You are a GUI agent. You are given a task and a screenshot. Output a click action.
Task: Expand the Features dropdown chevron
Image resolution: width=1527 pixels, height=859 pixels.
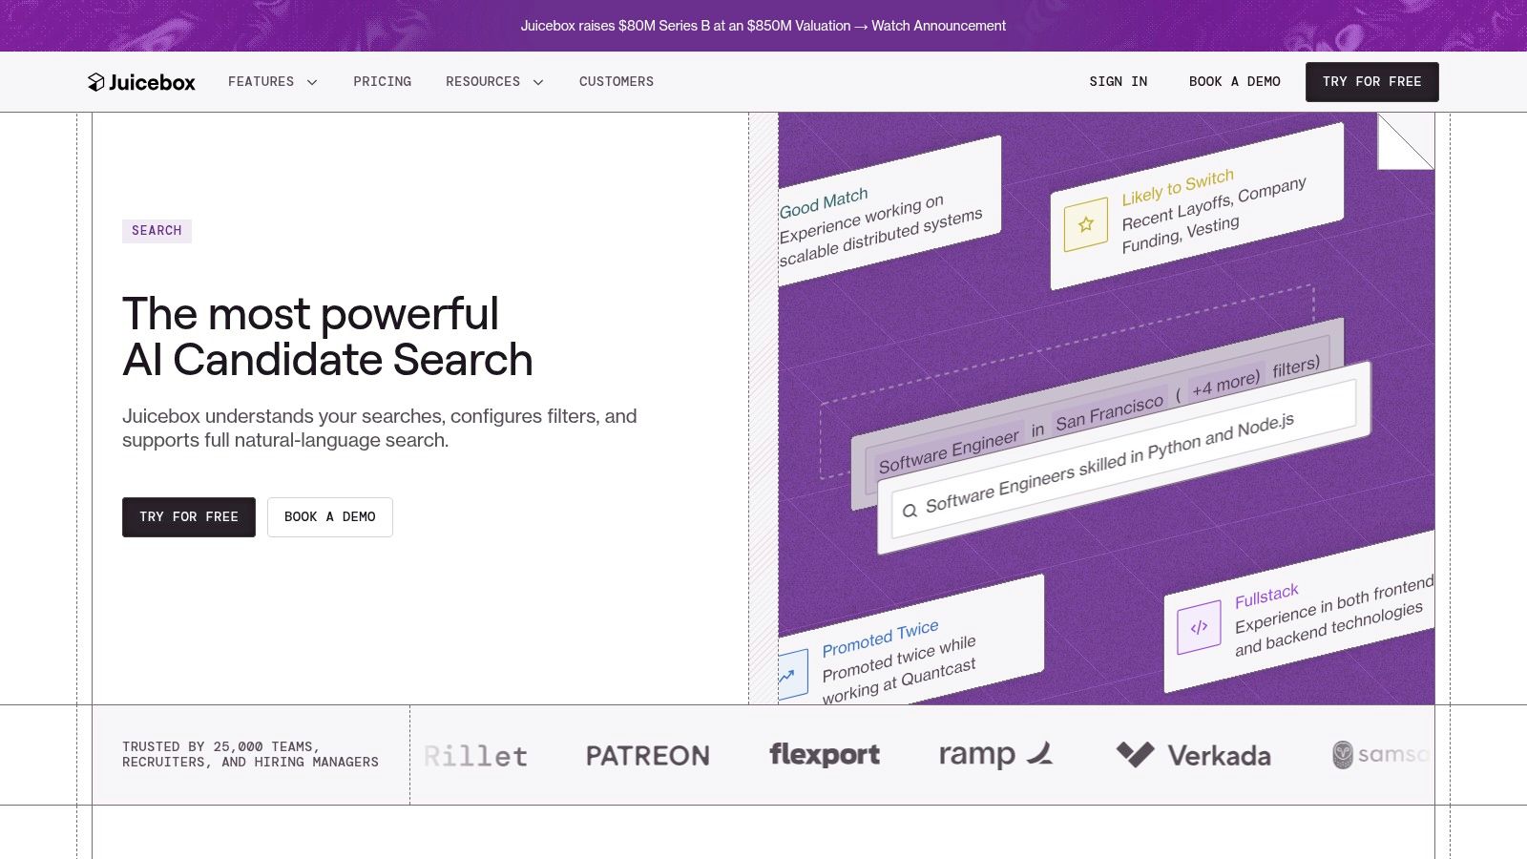pos(312,82)
